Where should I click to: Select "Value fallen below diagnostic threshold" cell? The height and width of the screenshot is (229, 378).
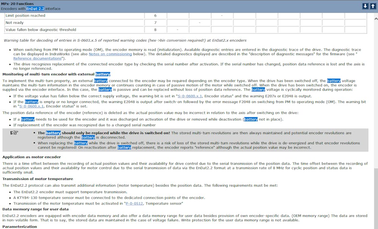tap(40, 29)
